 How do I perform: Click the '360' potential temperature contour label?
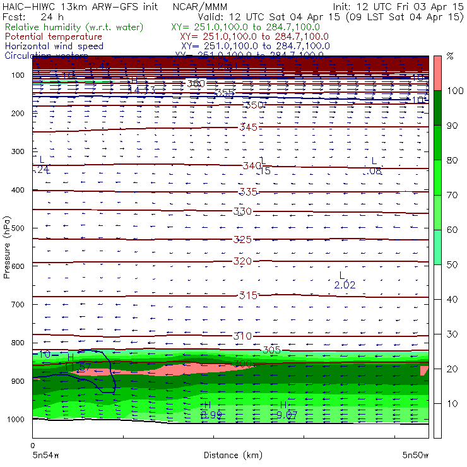pyautogui.click(x=196, y=83)
